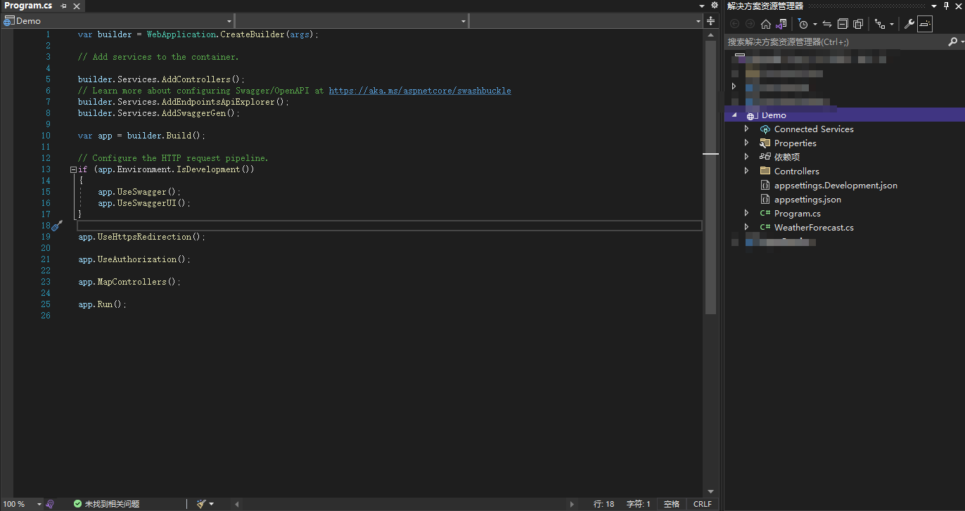Select Program.cs in Solution Explorer
The image size is (965, 511).
pyautogui.click(x=798, y=214)
